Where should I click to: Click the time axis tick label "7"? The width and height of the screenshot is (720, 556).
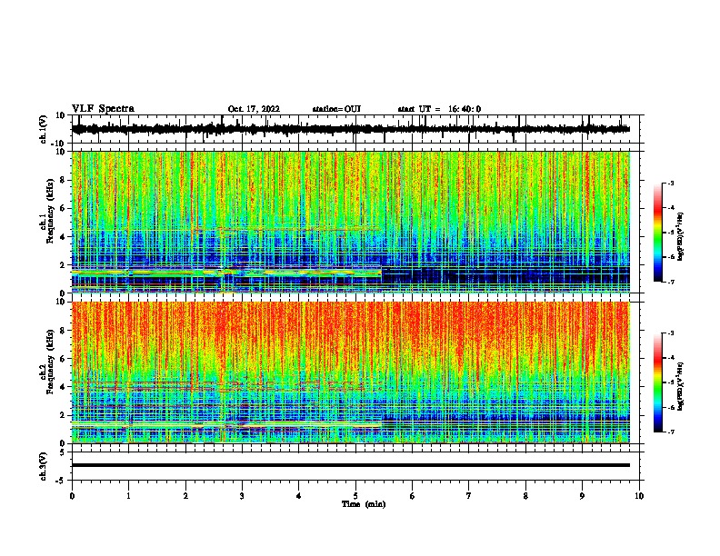tap(469, 496)
